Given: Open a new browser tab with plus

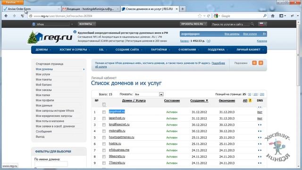Looking at the screenshot, I should coord(183,9).
